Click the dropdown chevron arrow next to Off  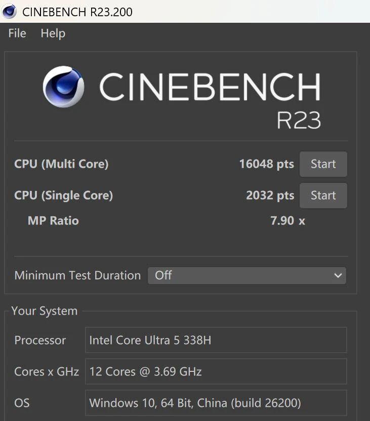coord(338,276)
